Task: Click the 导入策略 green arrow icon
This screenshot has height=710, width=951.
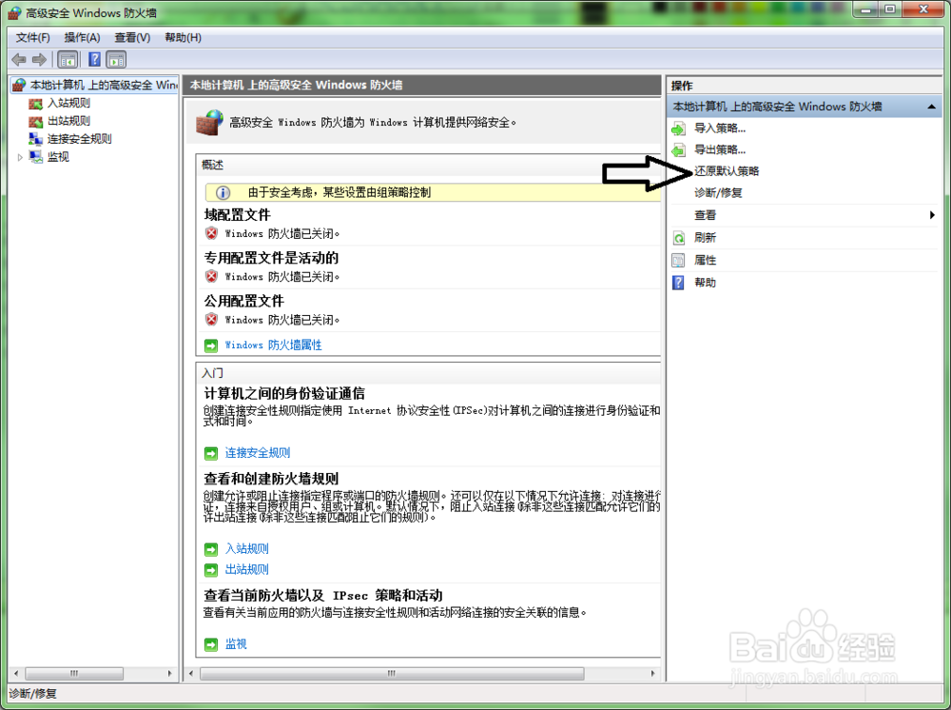Action: click(x=679, y=128)
